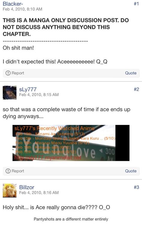This screenshot has width=142, height=227.
Task: Report the first post by Blacker-
Action: (15, 73)
